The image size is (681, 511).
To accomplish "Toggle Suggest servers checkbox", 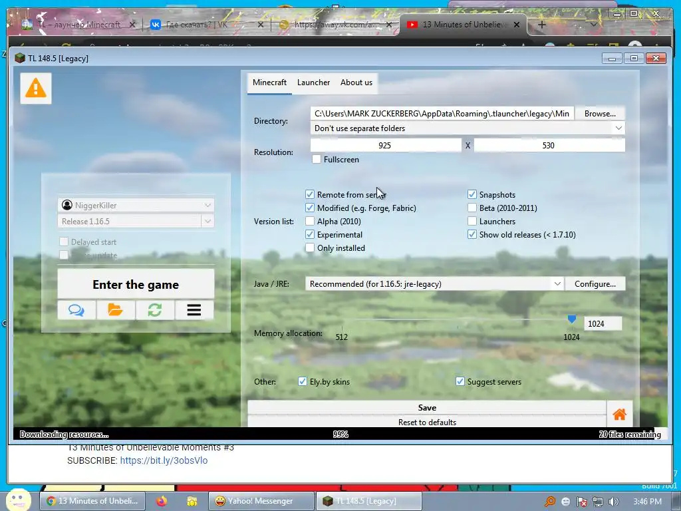I will tap(460, 381).
